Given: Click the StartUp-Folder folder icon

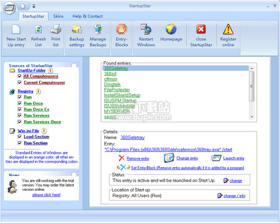Looking at the screenshot, I should (12, 71).
